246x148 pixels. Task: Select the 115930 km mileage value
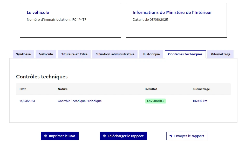click(200, 101)
